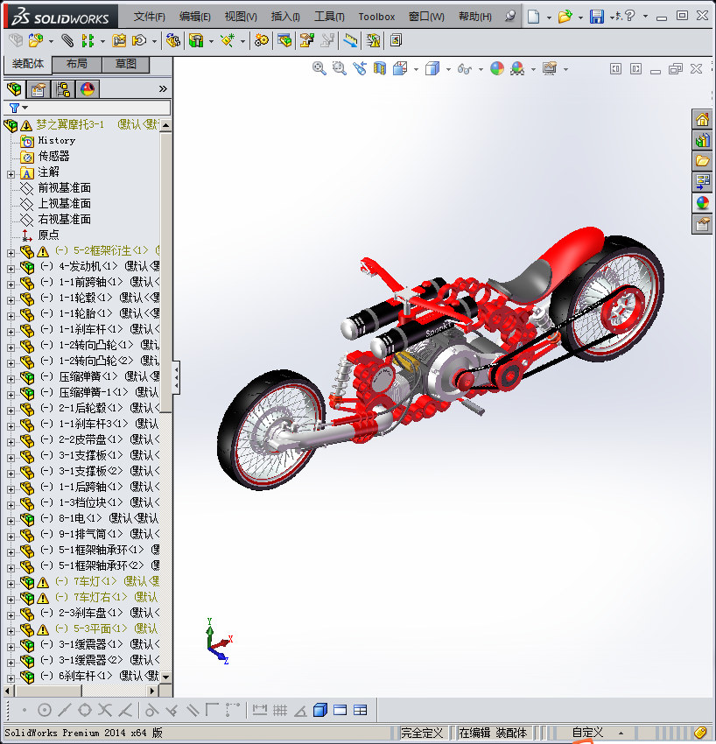Click the Bill of Materials icon

click(x=284, y=41)
